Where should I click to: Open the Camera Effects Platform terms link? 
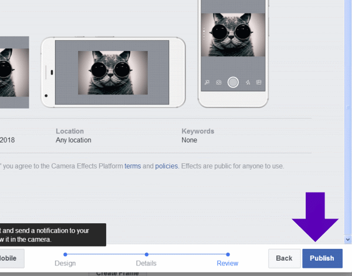(133, 166)
